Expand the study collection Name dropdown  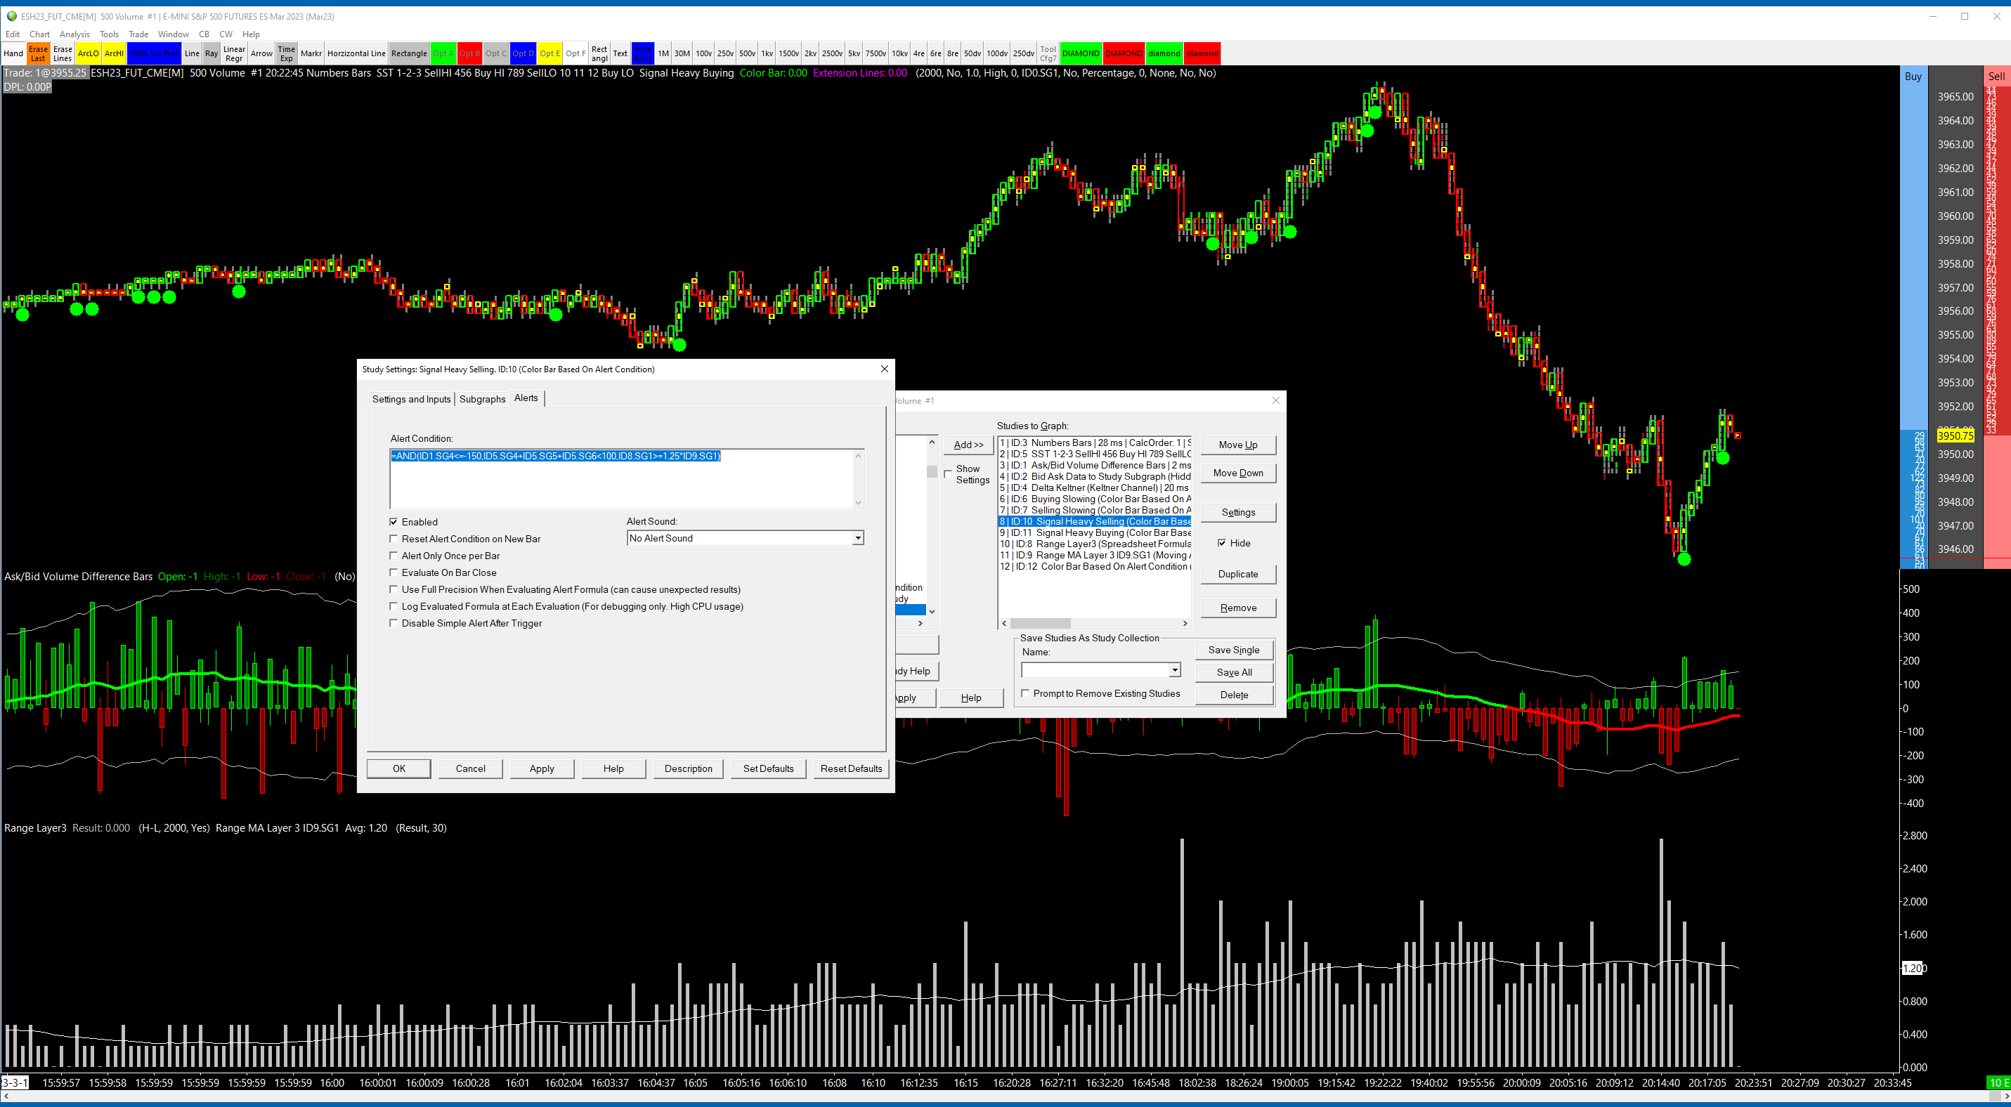pyautogui.click(x=1174, y=670)
